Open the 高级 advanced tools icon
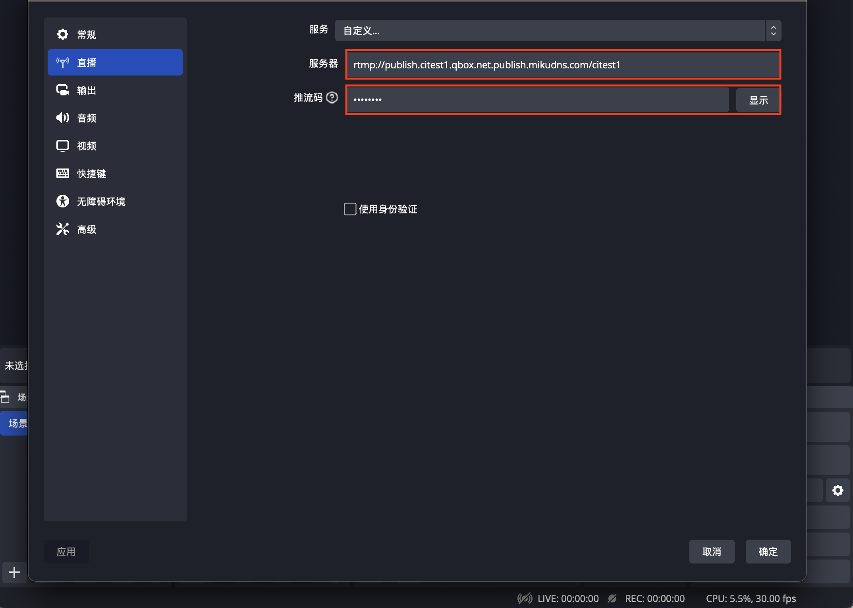853x608 pixels. pyautogui.click(x=63, y=229)
